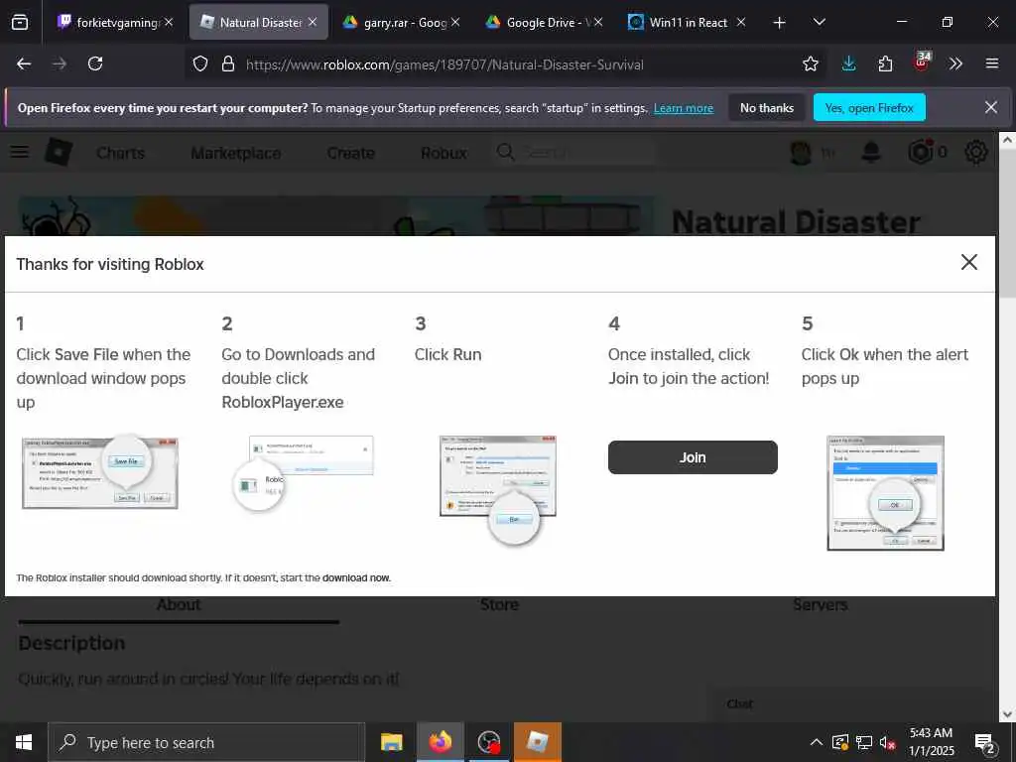Show more toolbar tools overflow chevron
The height and width of the screenshot is (762, 1016).
point(955,63)
